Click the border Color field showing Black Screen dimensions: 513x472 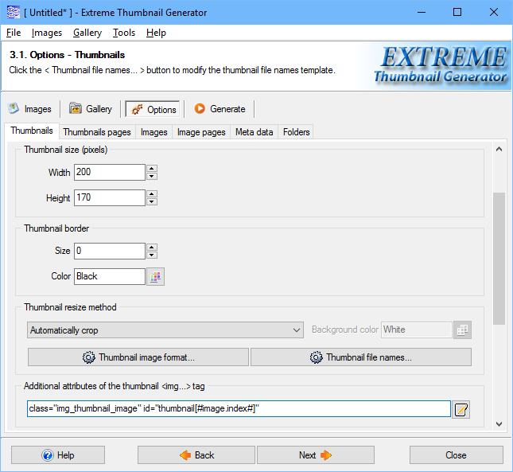[x=110, y=276]
